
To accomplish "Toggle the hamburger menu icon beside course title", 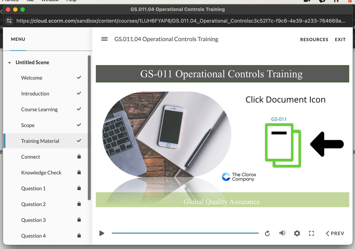I will 104,39.
